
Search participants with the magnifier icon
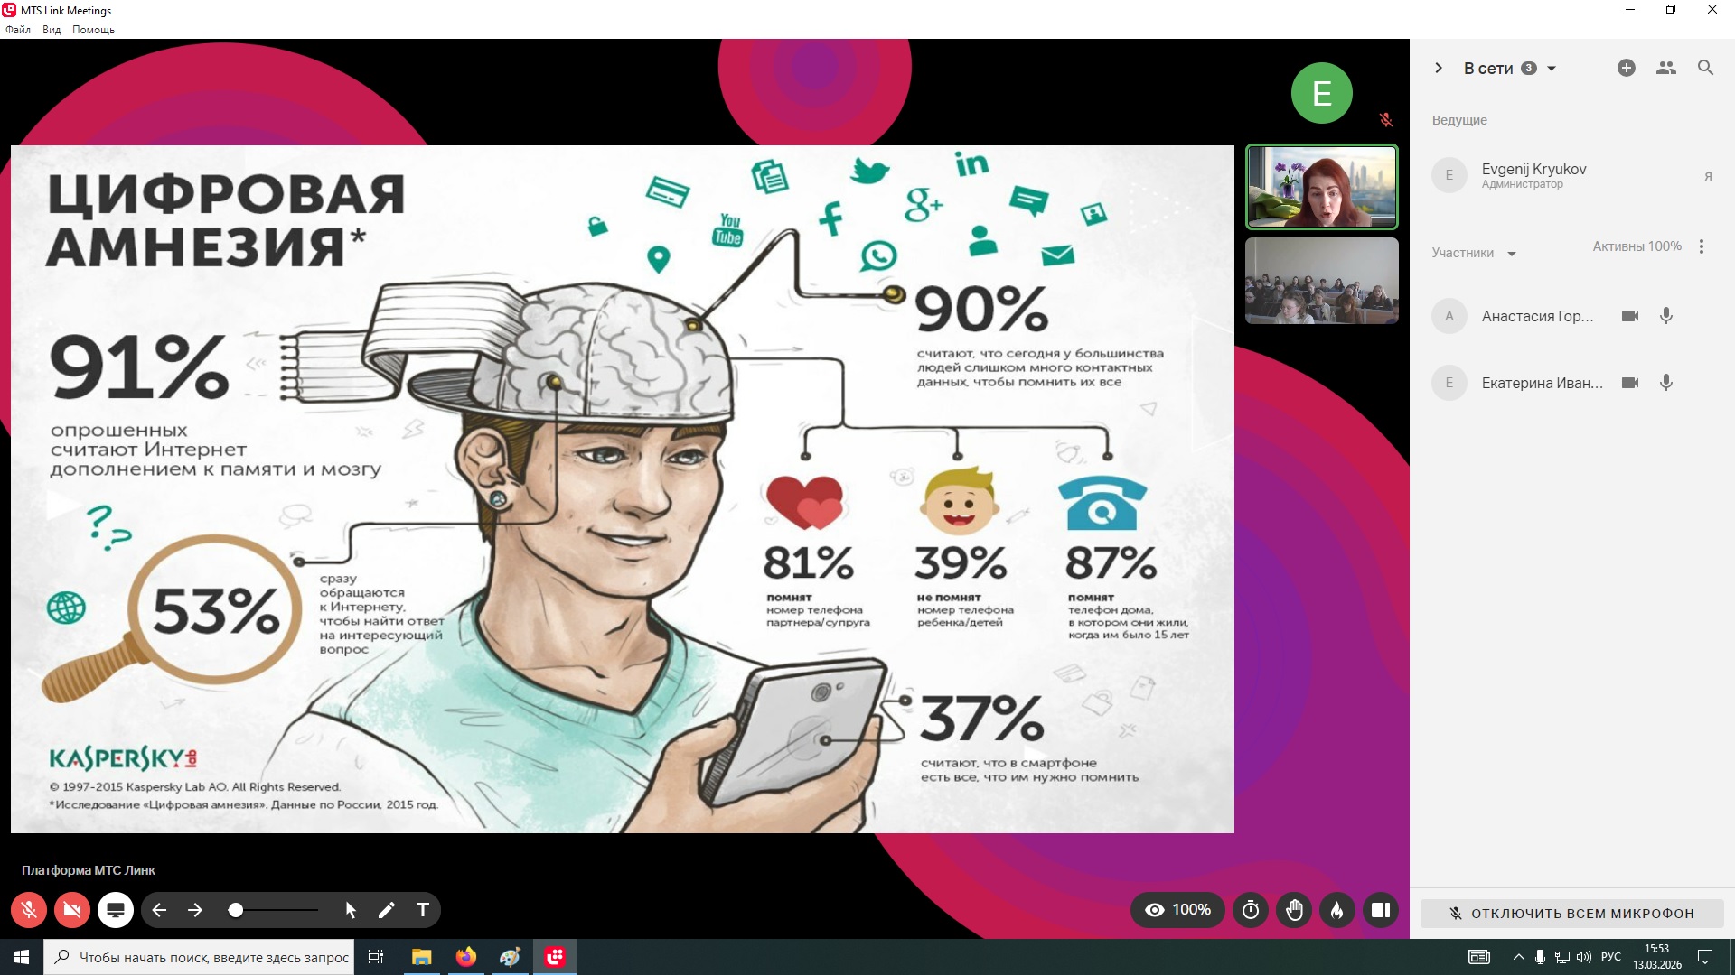1705,68
